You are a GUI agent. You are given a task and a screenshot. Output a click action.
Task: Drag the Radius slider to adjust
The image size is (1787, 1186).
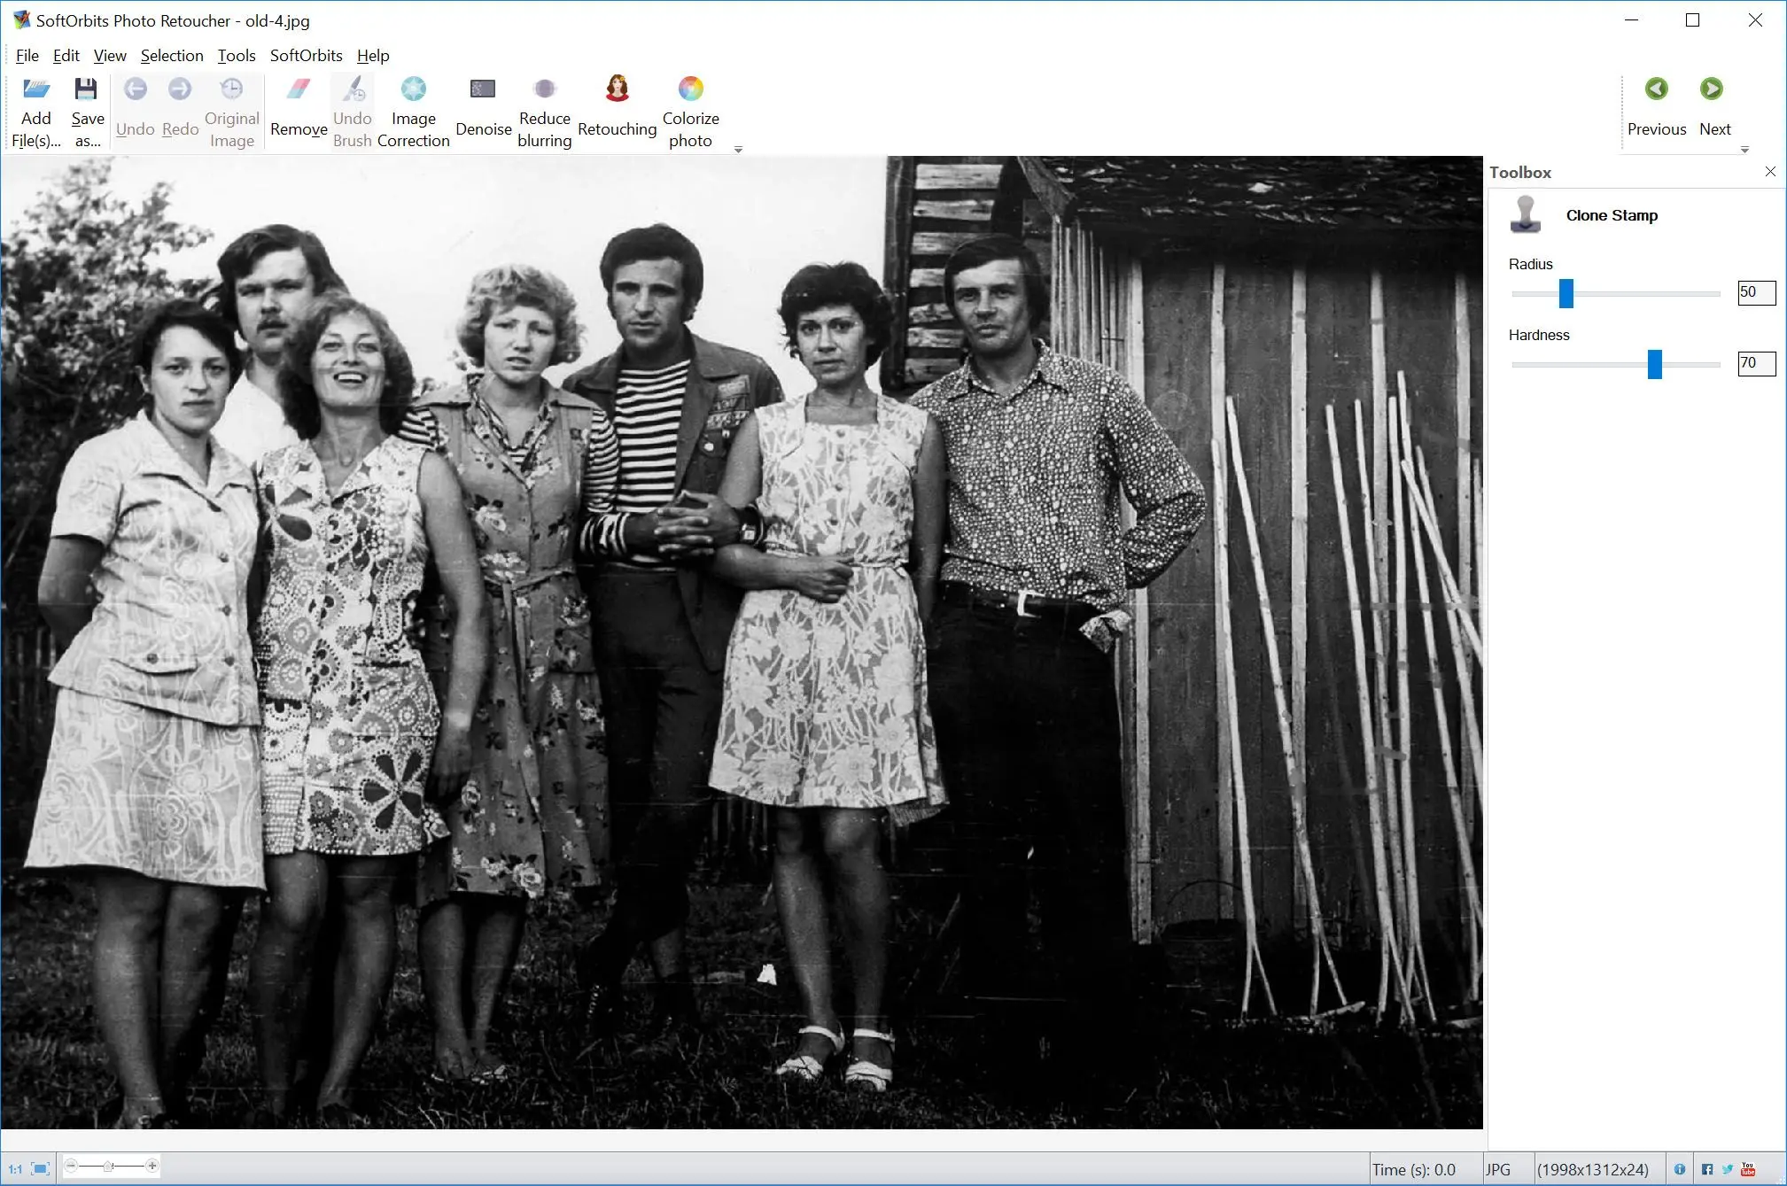coord(1566,292)
